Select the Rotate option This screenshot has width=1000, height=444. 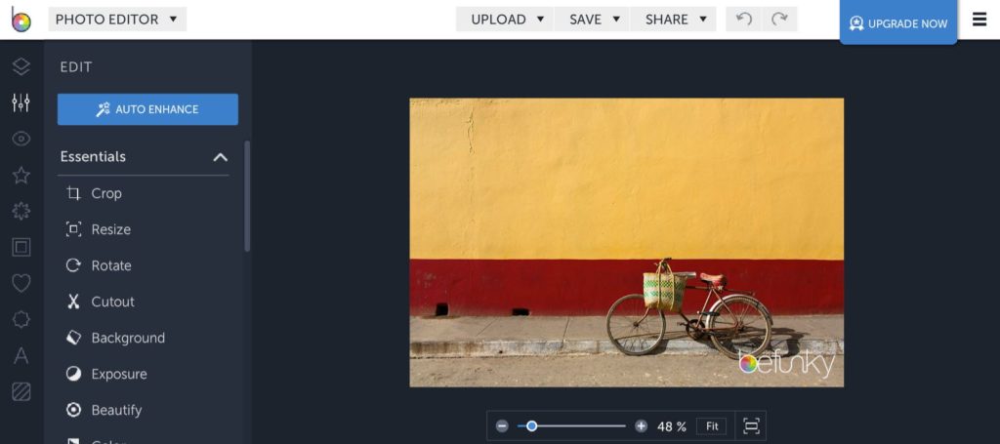[x=111, y=265]
